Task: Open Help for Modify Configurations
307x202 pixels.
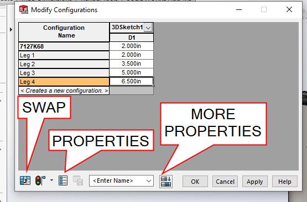Action: coord(285,182)
